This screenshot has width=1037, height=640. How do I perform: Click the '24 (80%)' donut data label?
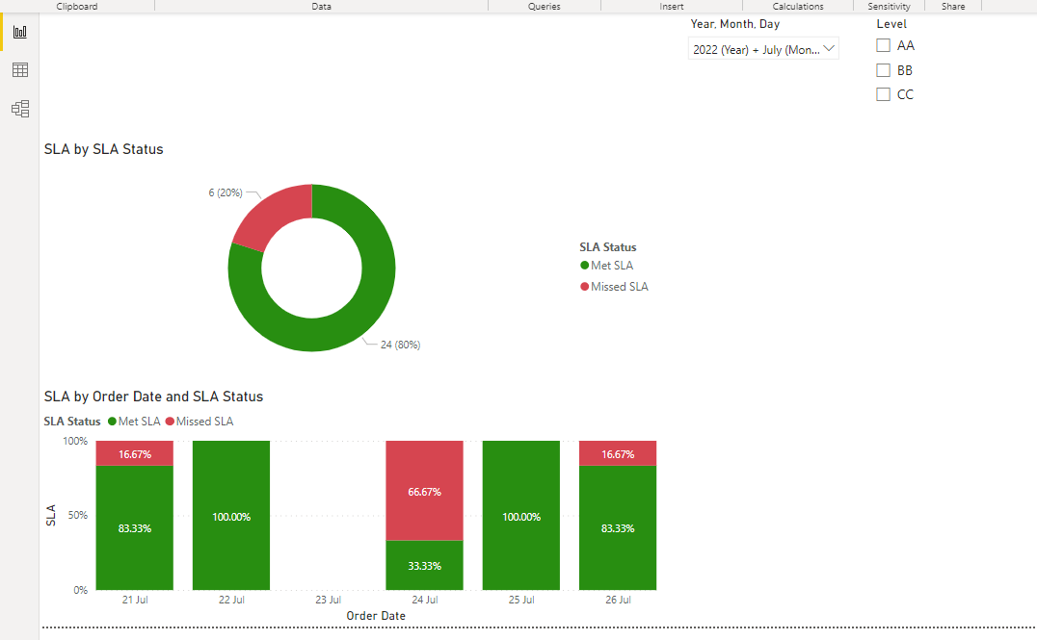[x=400, y=345]
